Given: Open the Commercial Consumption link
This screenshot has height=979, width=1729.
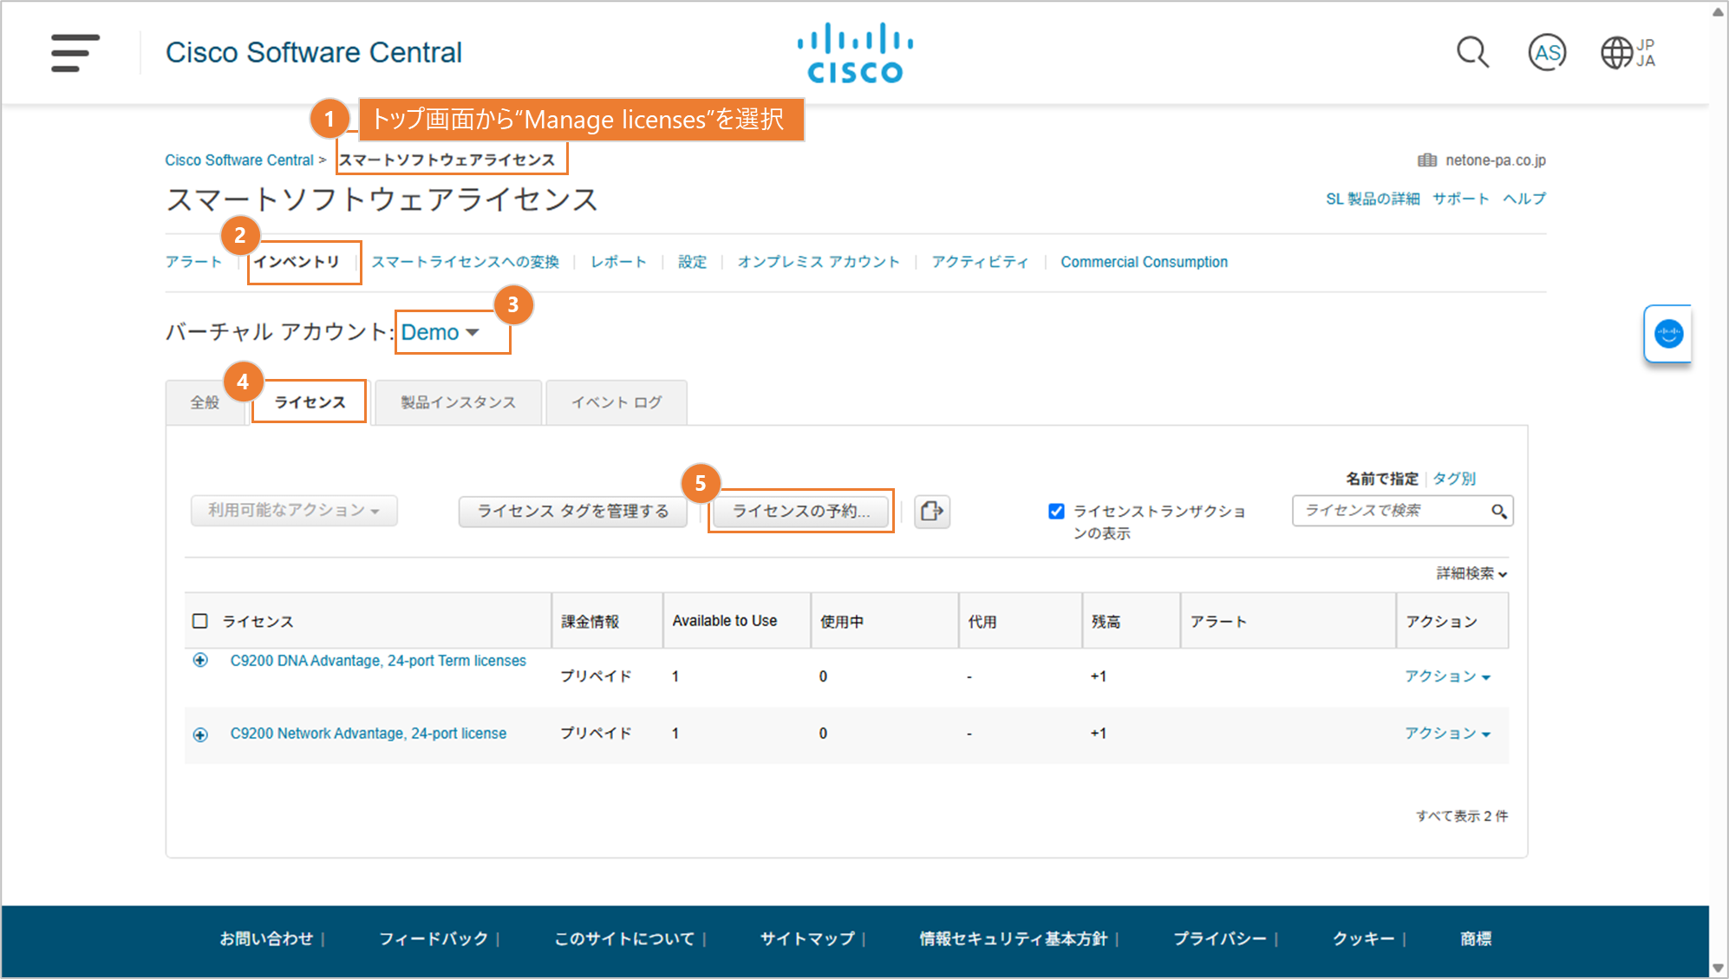Looking at the screenshot, I should pos(1144,262).
